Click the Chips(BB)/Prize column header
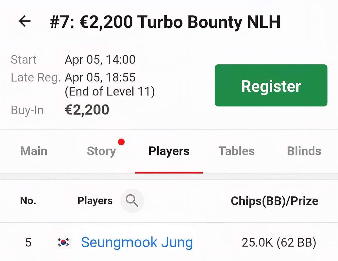 pyautogui.click(x=274, y=201)
